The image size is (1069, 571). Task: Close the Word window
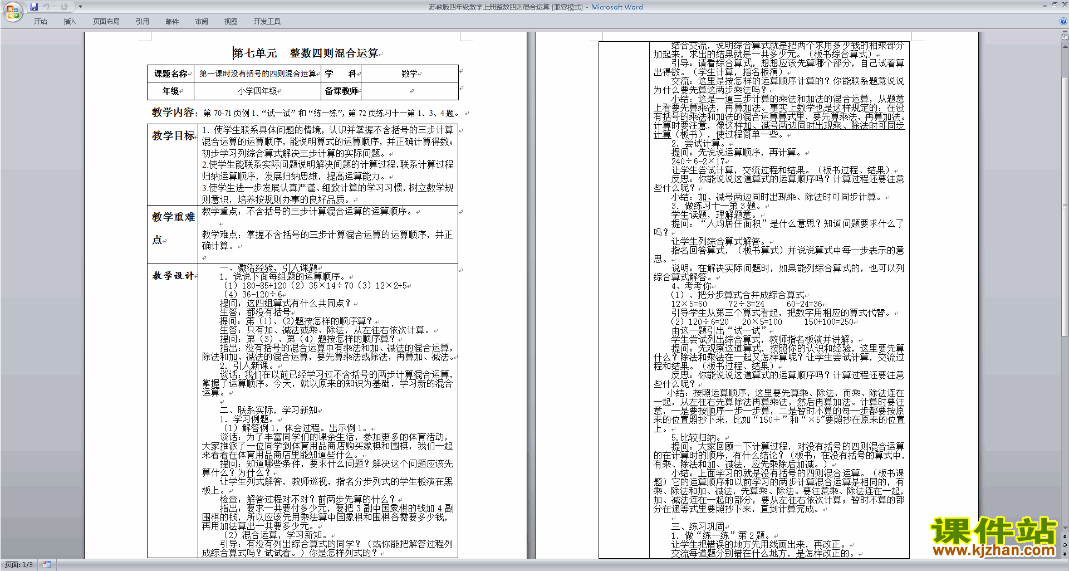click(x=1064, y=4)
